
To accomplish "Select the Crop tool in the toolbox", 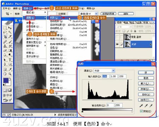I will 5,37.
